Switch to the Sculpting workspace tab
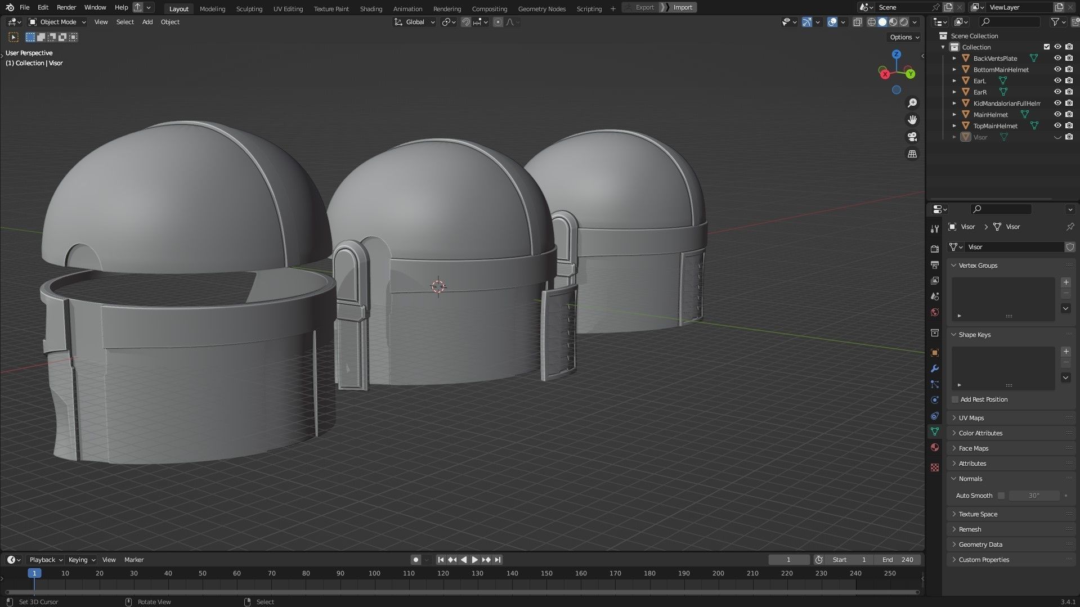Screen dimensions: 1080x607 point(249,8)
